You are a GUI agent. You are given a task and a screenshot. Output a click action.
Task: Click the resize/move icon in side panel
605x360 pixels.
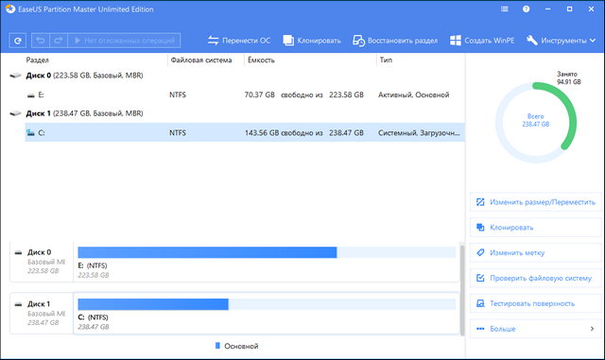[x=480, y=202]
